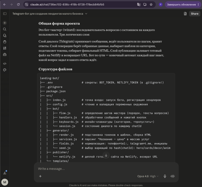202x187 pixels.
Task: Click landing-bot/ line in code block
Action: [x=50, y=78]
